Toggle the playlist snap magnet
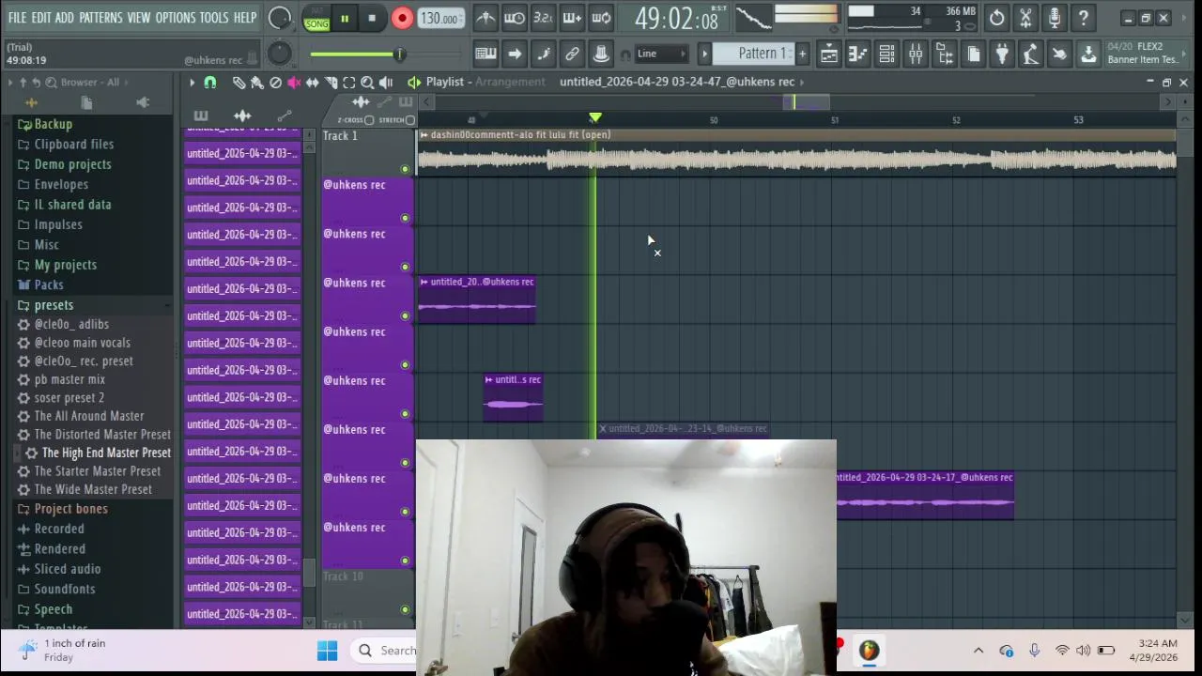 (210, 83)
